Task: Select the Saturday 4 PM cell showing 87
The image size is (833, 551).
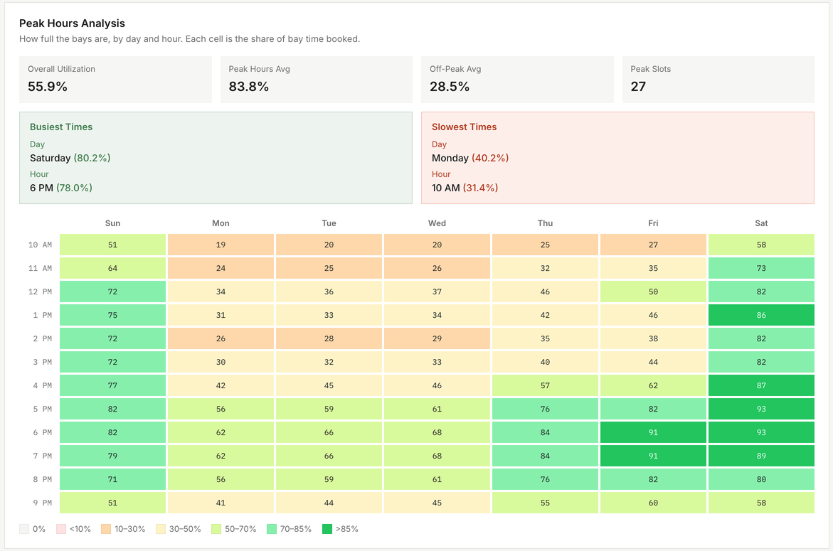Action: (761, 385)
